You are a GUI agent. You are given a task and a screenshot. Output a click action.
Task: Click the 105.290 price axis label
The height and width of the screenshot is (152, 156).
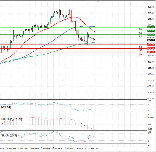(151, 19)
